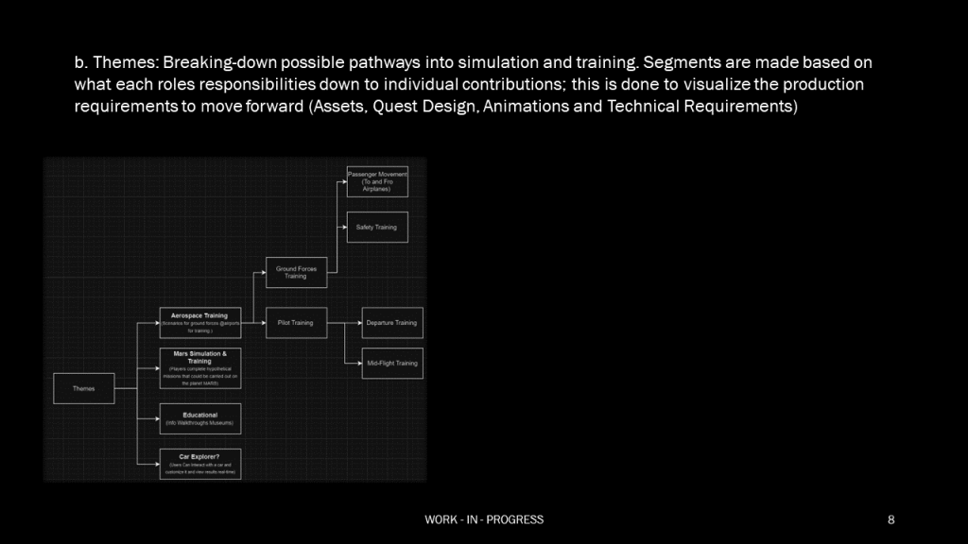This screenshot has width=968, height=544.
Task: Click the arrow pointing into Ground Forces Training
Action: 259,273
